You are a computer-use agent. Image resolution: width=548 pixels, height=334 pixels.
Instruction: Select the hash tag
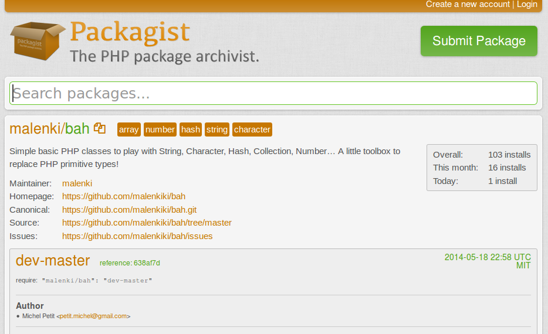tap(191, 129)
